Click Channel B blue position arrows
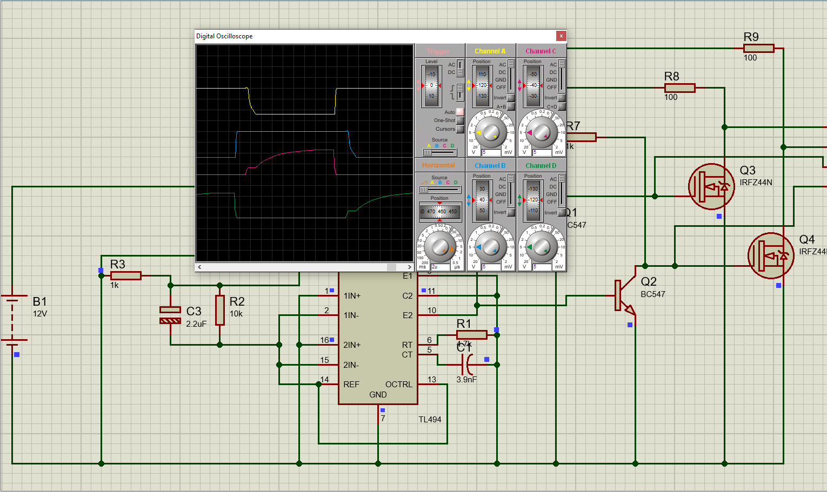The width and height of the screenshot is (827, 492). tap(469, 200)
